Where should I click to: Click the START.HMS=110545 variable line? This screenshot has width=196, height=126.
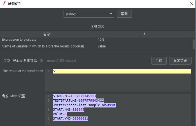tap(69, 110)
